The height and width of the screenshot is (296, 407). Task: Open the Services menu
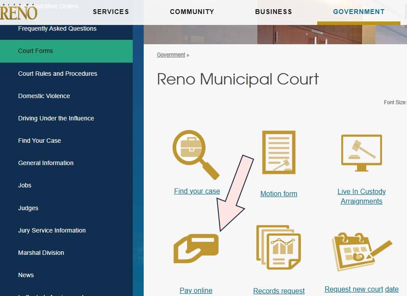[111, 12]
